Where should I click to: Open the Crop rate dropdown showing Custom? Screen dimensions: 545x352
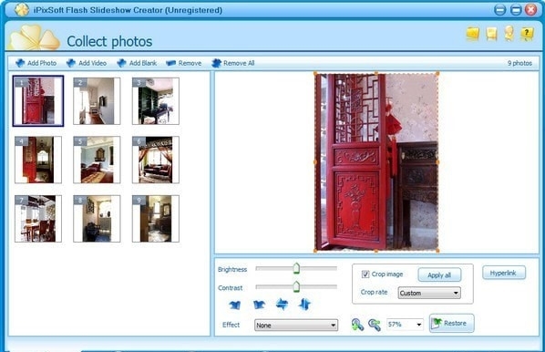[x=429, y=293]
